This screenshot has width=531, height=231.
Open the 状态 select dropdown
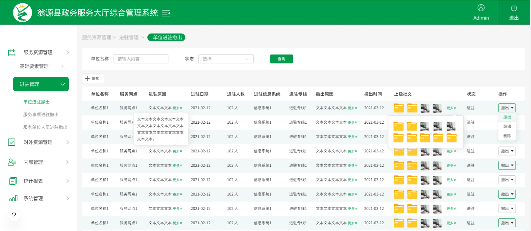[226, 59]
